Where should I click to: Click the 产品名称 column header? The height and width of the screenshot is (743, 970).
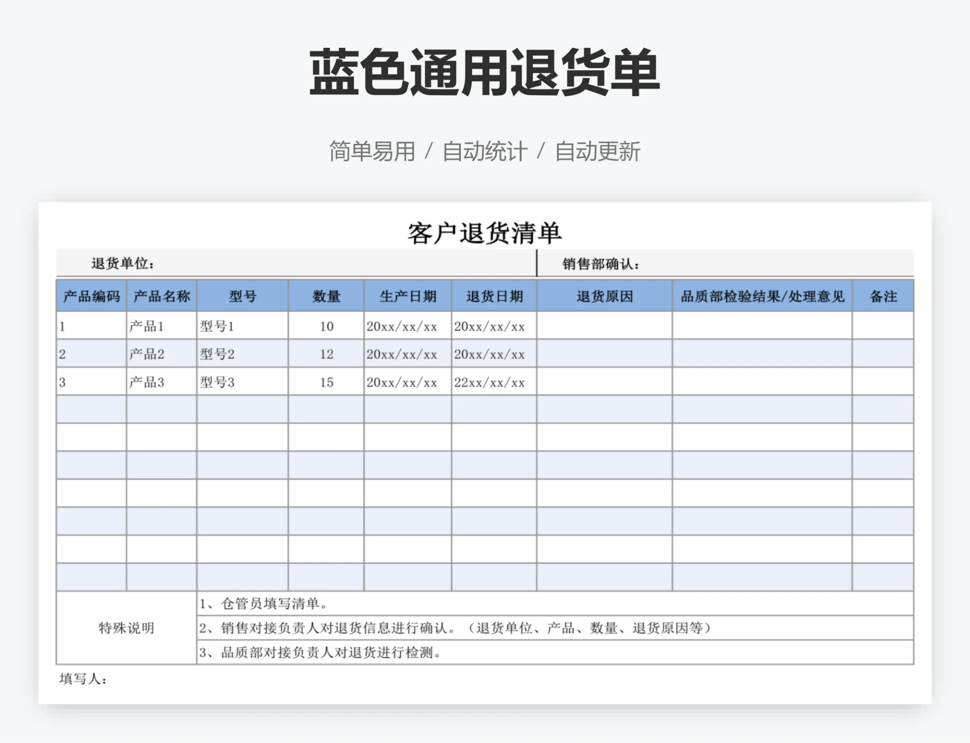[162, 296]
